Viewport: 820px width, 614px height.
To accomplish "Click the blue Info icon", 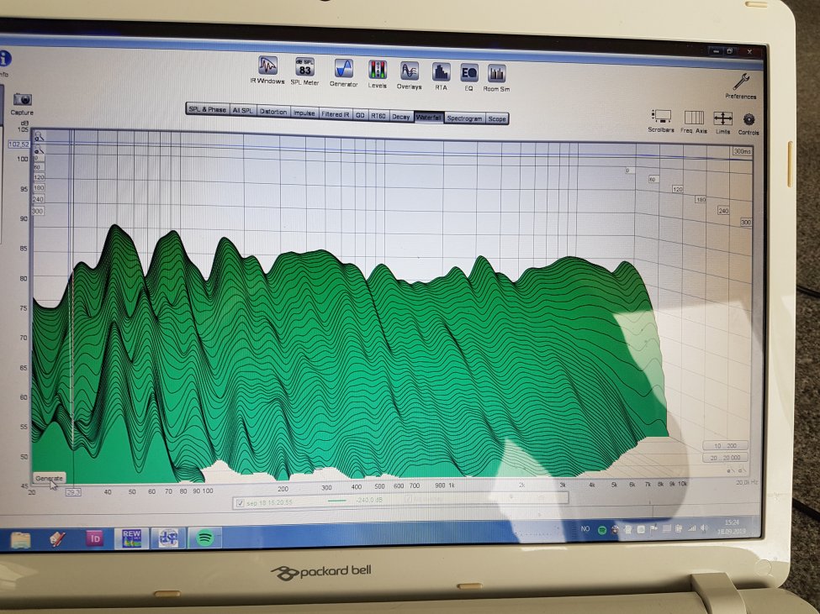I will click(x=5, y=58).
